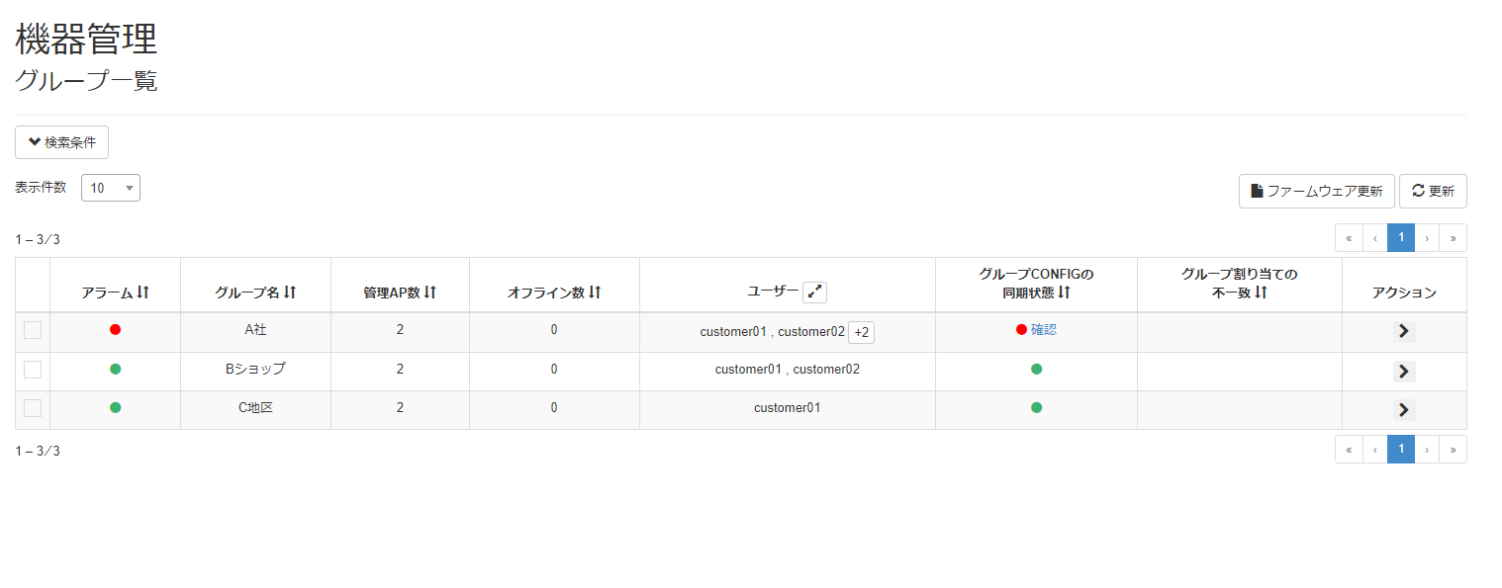Viewport: 1502px width, 588px height.
Task: Click the offline count 0 link for Bショップ
Action: (x=554, y=369)
